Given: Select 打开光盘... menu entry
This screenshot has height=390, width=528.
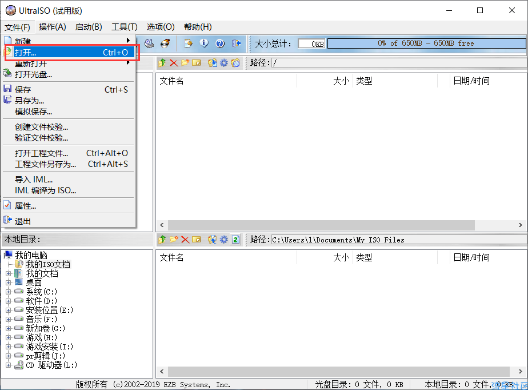Looking at the screenshot, I should tap(69, 74).
